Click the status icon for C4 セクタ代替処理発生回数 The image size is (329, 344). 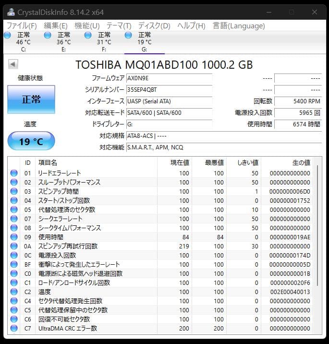click(x=14, y=301)
